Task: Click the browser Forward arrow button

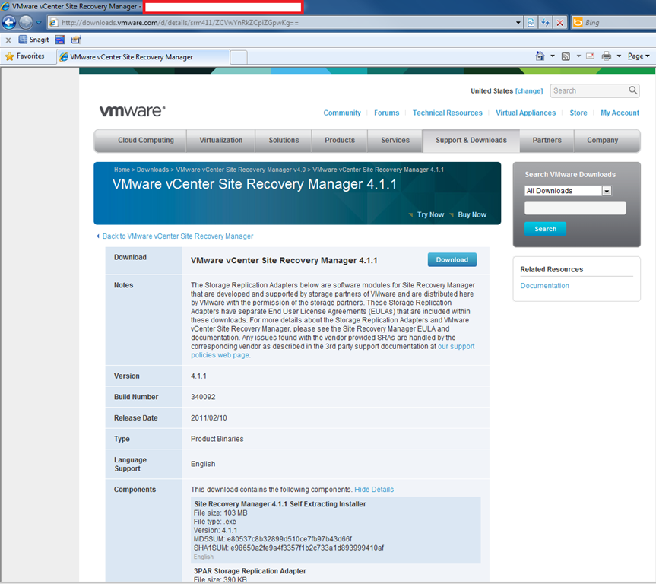Action: coord(26,22)
